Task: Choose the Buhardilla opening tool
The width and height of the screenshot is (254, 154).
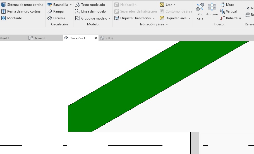Action: [x=230, y=18]
